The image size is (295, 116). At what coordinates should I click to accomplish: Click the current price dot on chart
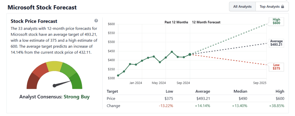190,54
